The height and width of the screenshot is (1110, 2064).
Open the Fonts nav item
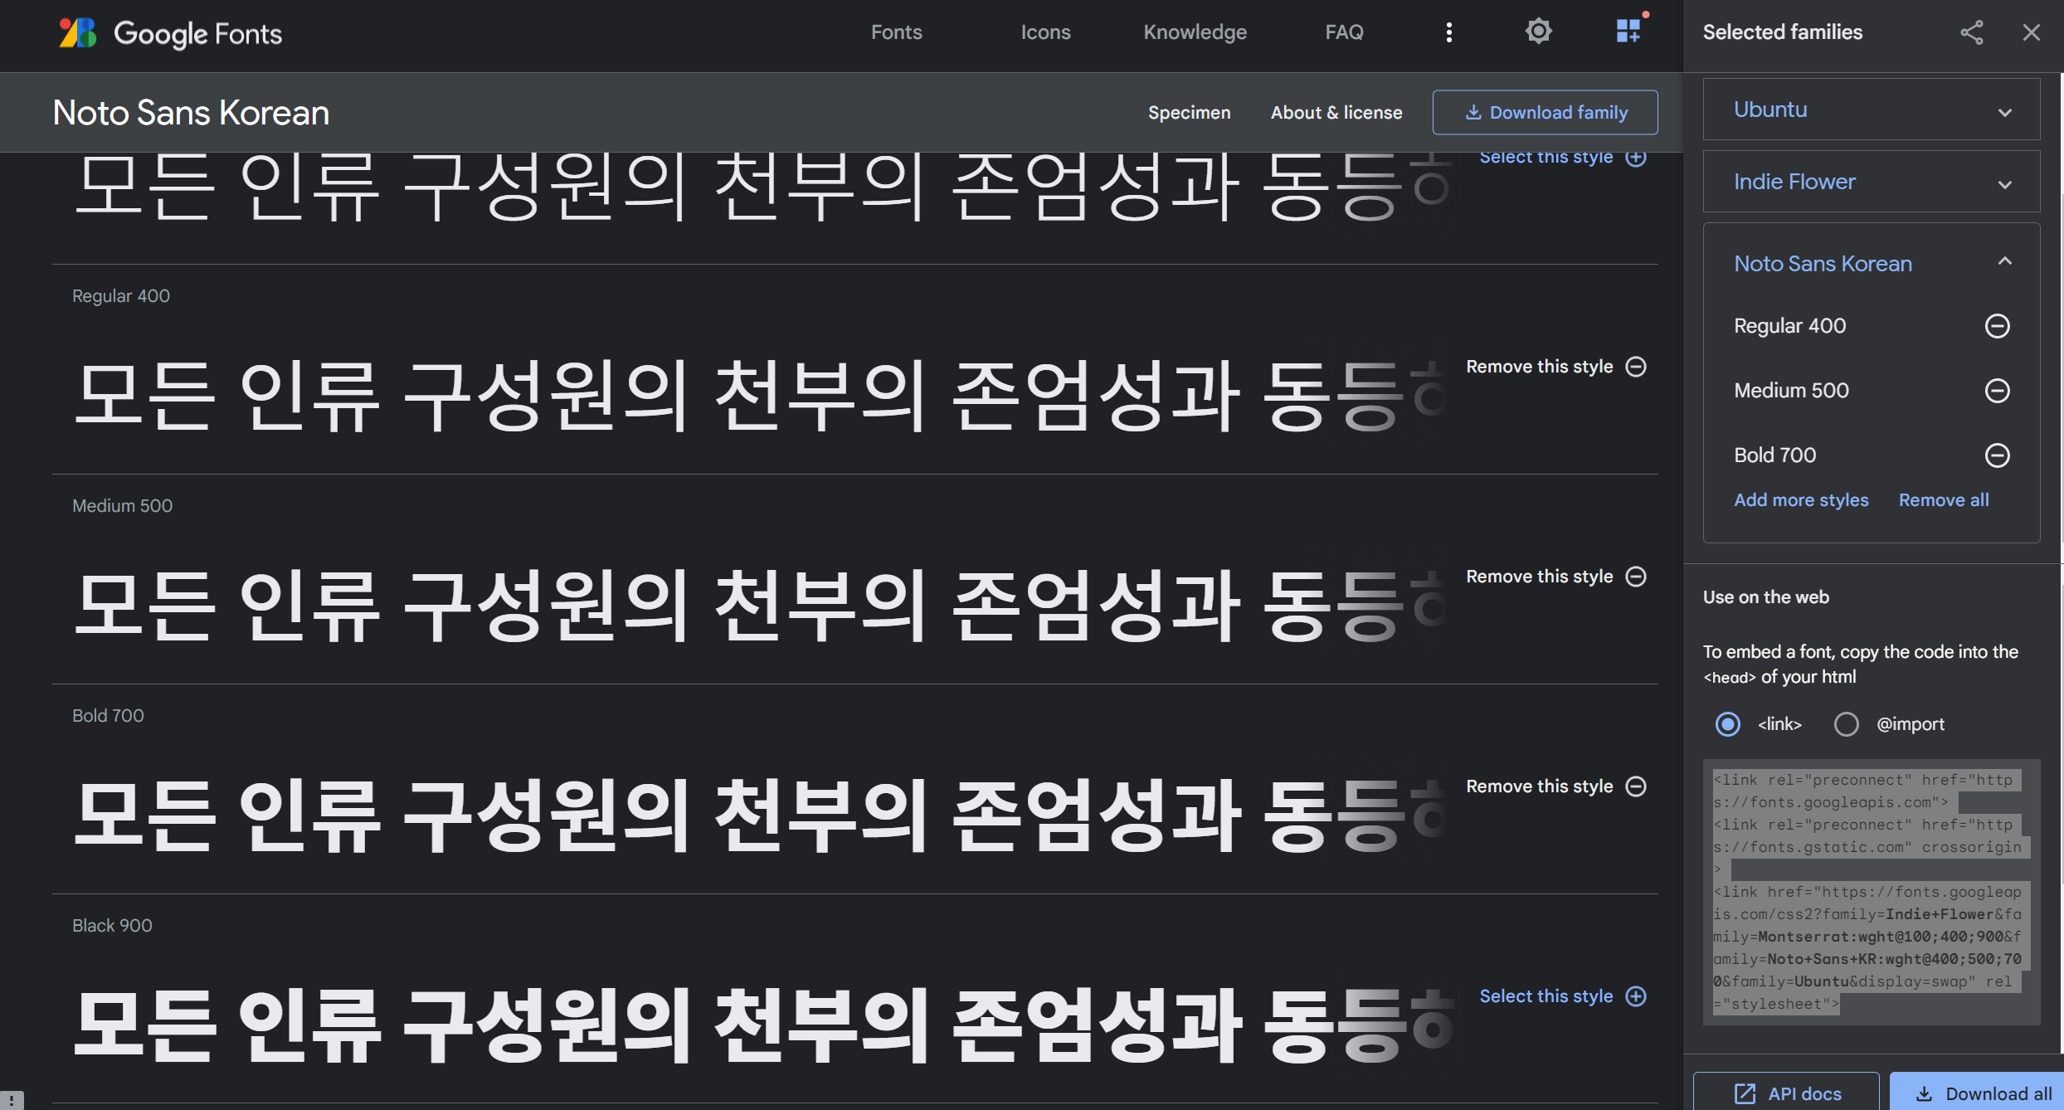[x=896, y=32]
